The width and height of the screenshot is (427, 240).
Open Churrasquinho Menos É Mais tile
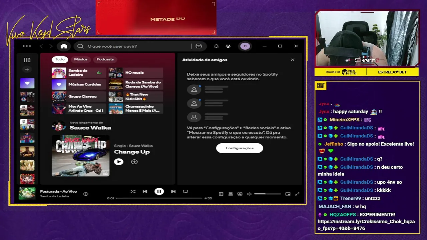[136, 109]
